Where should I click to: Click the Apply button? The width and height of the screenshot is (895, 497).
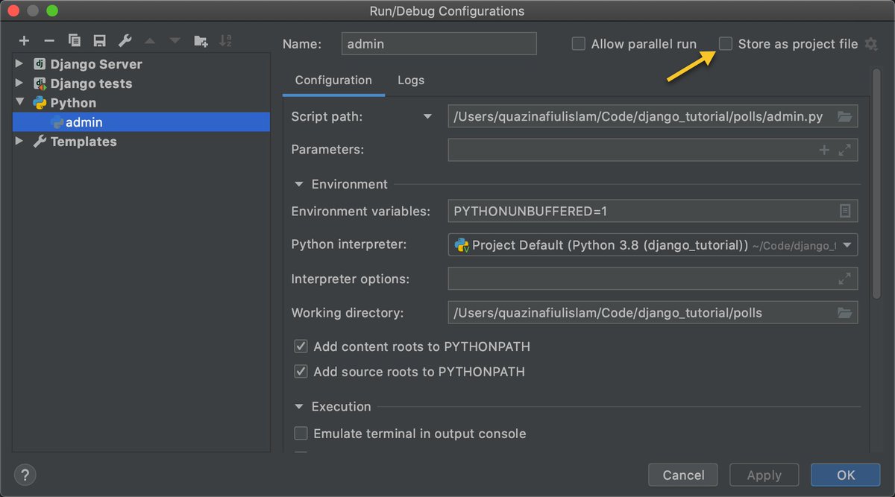[764, 475]
